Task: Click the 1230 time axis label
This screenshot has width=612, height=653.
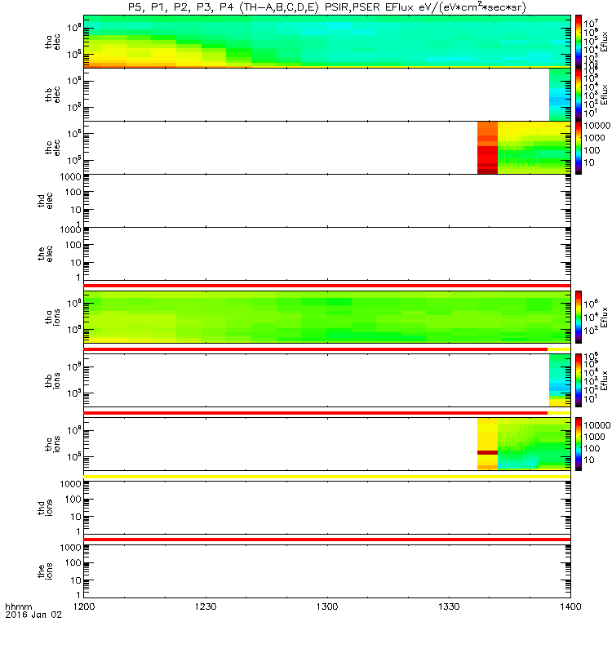Action: click(206, 606)
